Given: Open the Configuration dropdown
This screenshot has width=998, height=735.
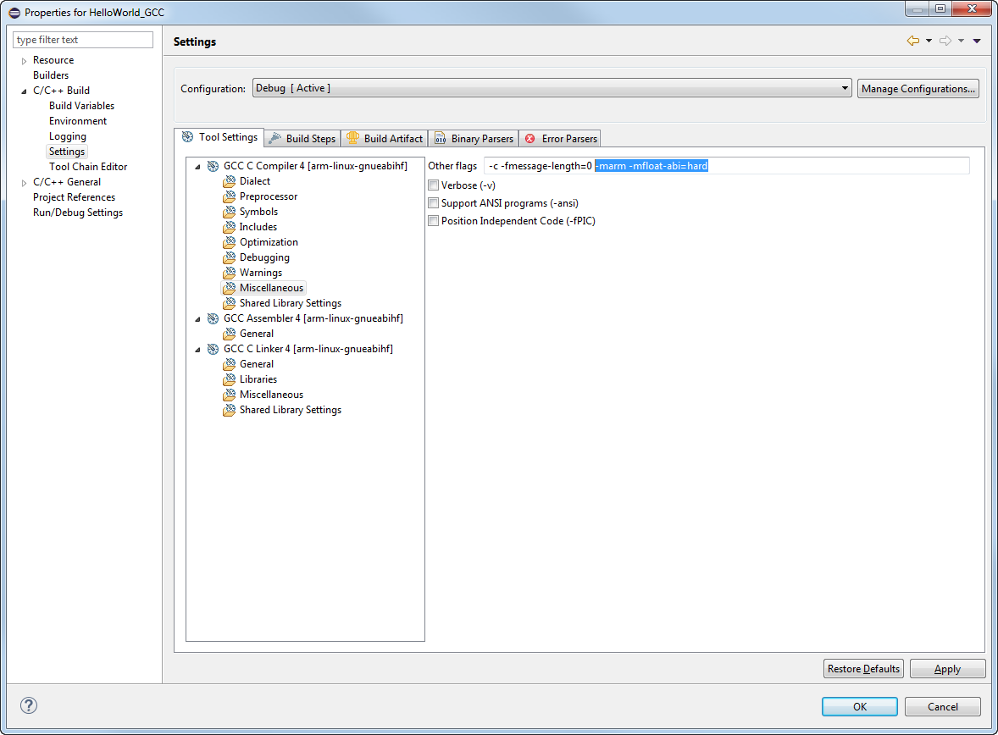Looking at the screenshot, I should click(844, 87).
